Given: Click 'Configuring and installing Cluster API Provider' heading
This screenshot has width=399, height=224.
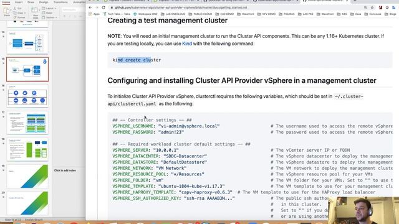Looking at the screenshot, I should [242, 80].
